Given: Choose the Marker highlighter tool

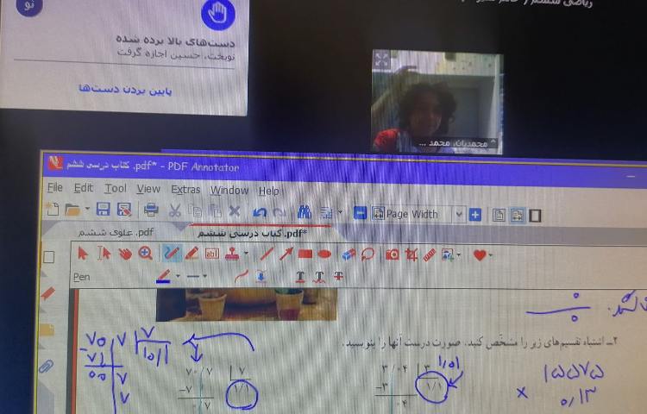Looking at the screenshot, I should [192, 254].
